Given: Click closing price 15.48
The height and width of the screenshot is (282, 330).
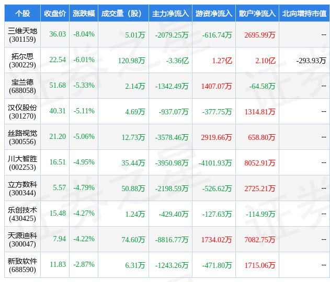Looking at the screenshot, I should 58,213.
